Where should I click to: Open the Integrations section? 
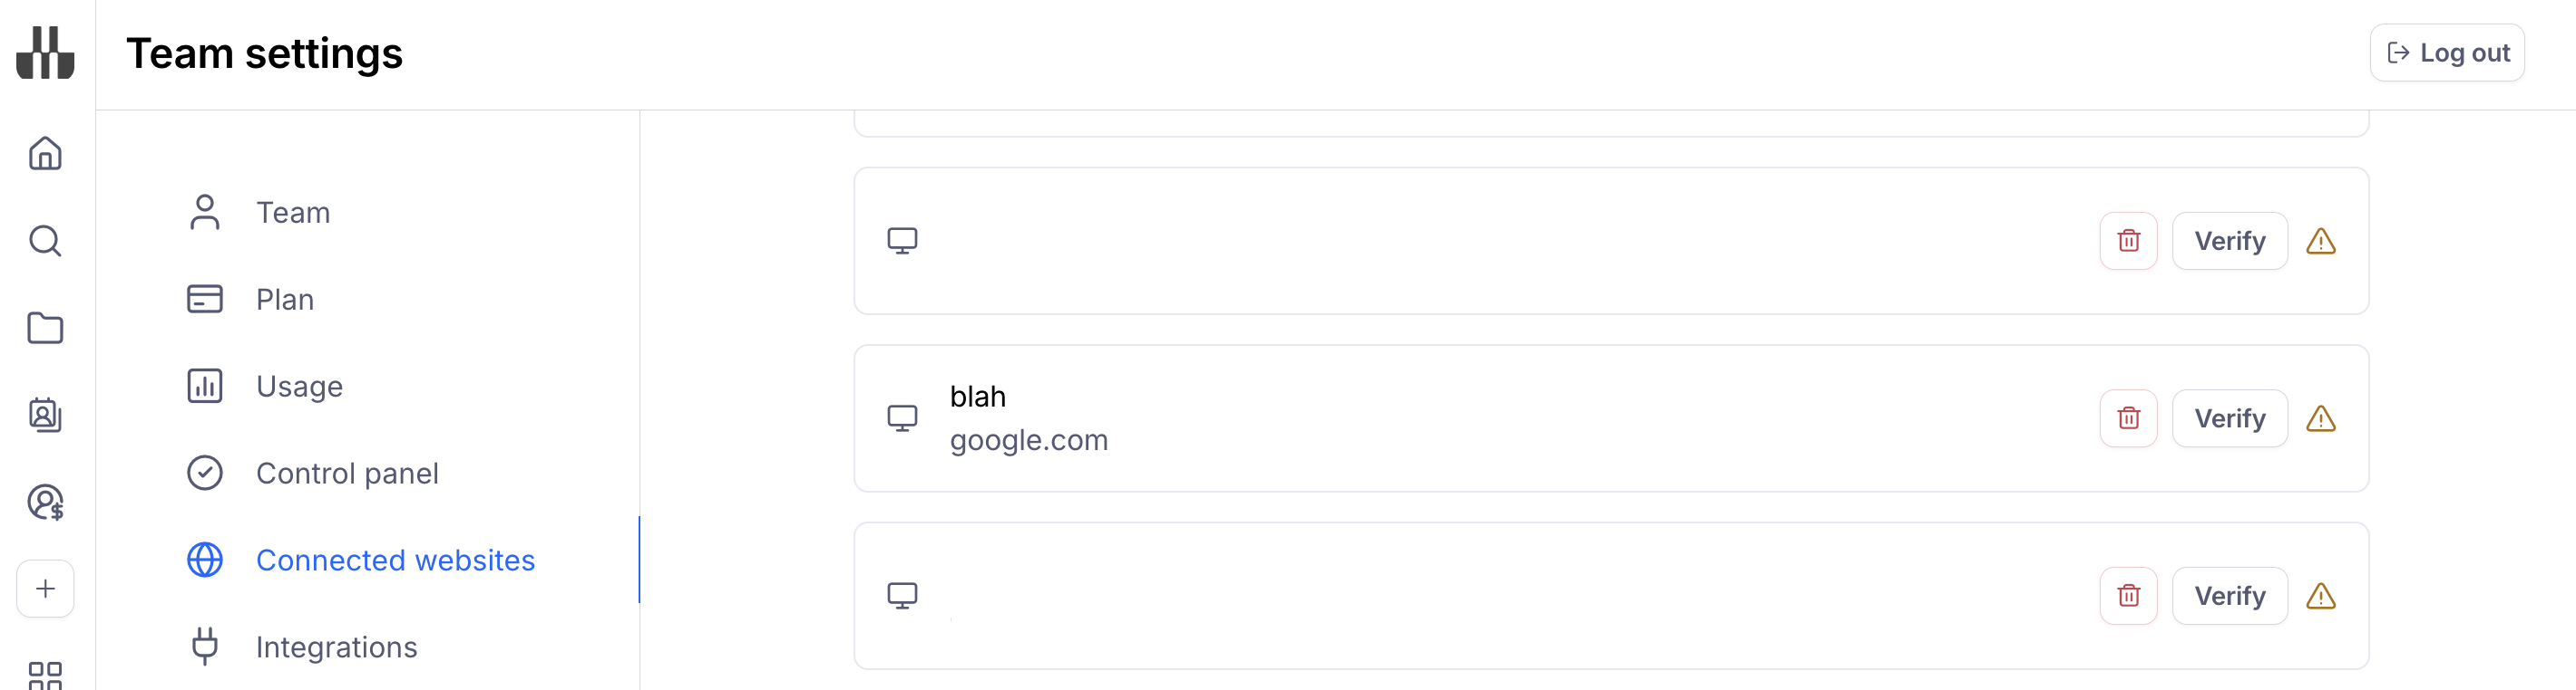coord(336,647)
